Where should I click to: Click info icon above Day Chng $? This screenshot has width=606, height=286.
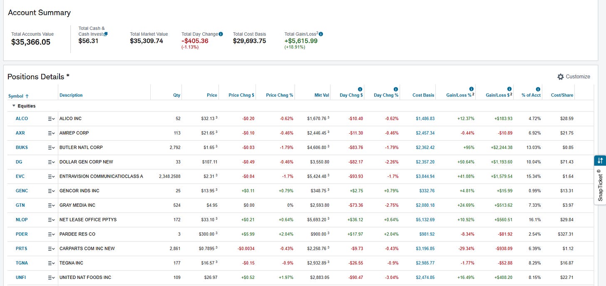pos(360,89)
